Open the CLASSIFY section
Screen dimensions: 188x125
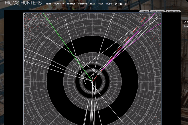[59, 4]
